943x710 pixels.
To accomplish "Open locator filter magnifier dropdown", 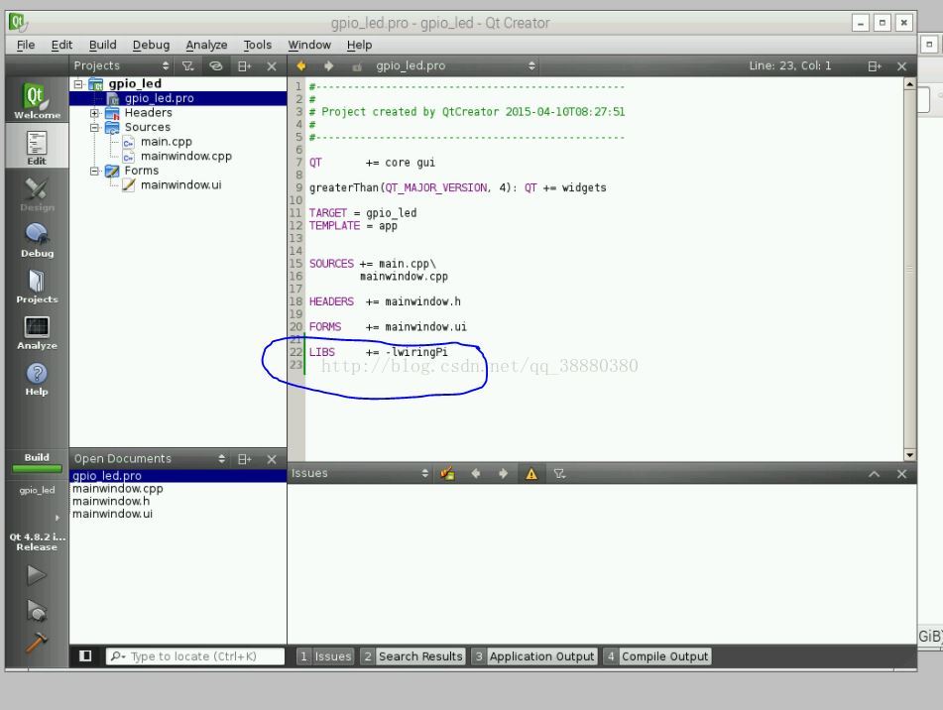I will (x=118, y=656).
